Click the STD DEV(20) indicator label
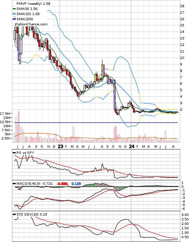 pyautogui.click(x=28, y=214)
